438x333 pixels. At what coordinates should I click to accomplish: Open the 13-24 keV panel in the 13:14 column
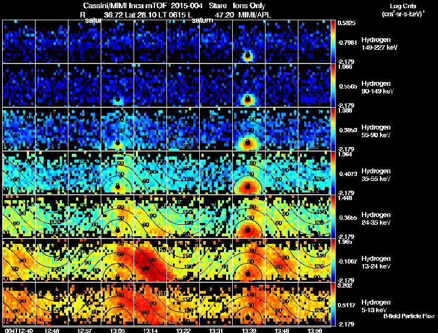[x=150, y=260]
